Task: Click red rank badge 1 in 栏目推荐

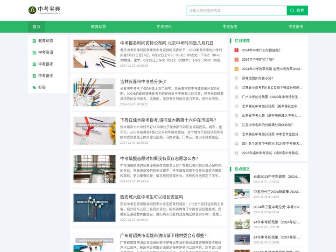Action: point(236,50)
